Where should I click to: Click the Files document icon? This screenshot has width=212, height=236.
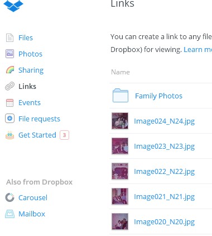pyautogui.click(x=9, y=38)
